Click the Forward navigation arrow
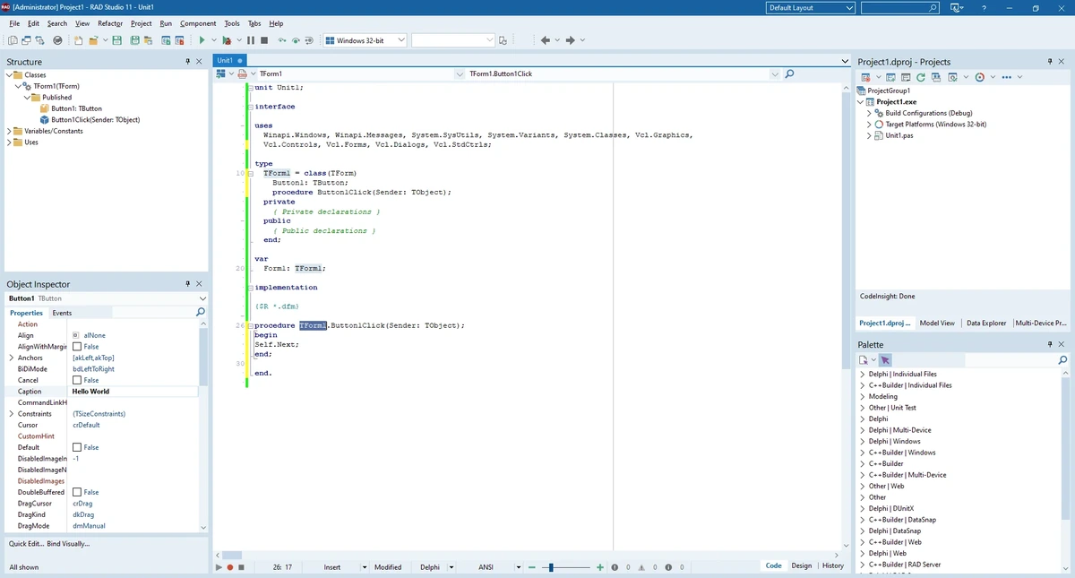This screenshot has width=1075, height=578. pyautogui.click(x=570, y=40)
